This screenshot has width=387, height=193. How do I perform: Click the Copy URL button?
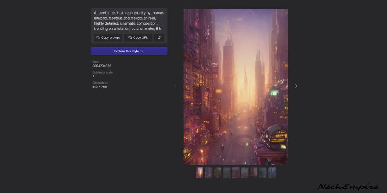(x=138, y=38)
